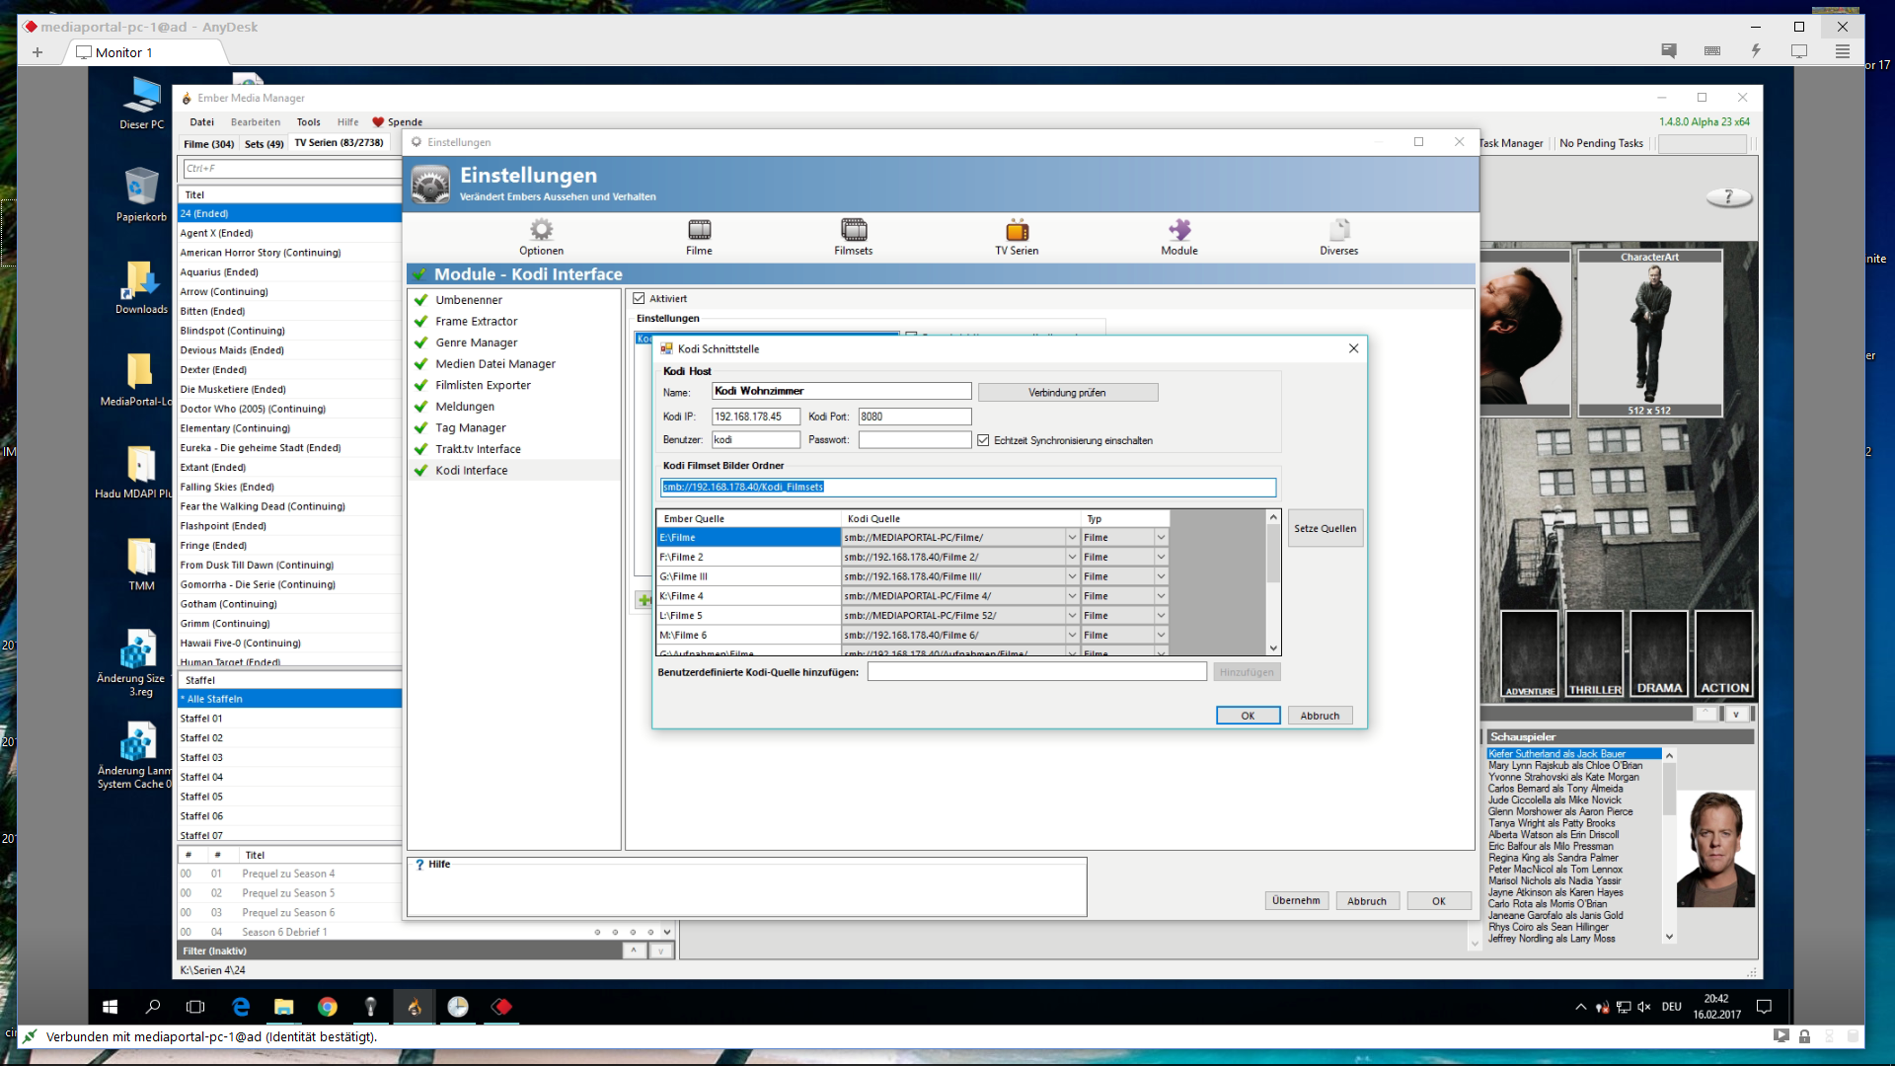The width and height of the screenshot is (1895, 1066).
Task: Open Dieser PC desktop icon
Action: (141, 103)
